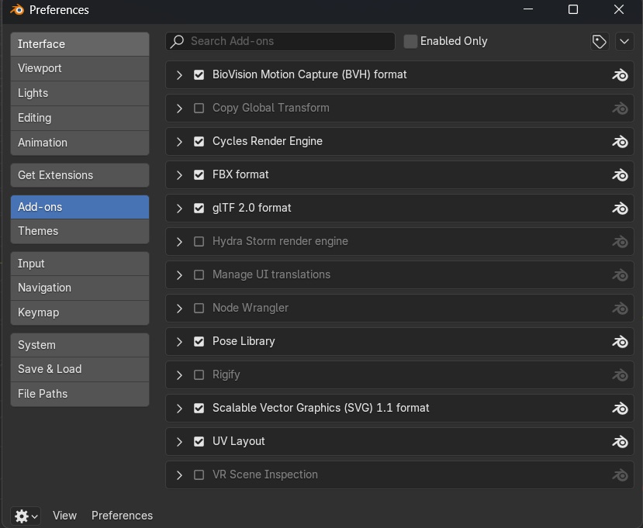
Task: Click Blender icon on VR Scene Inspection row
Action: [x=620, y=475]
